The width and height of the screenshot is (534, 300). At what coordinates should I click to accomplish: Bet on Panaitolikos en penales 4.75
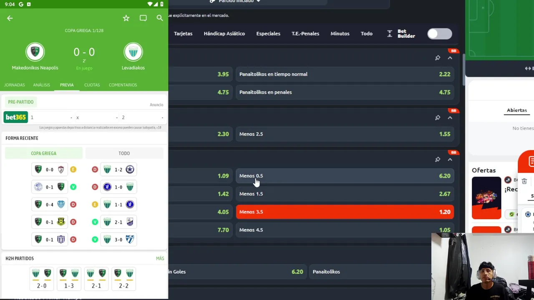click(345, 92)
